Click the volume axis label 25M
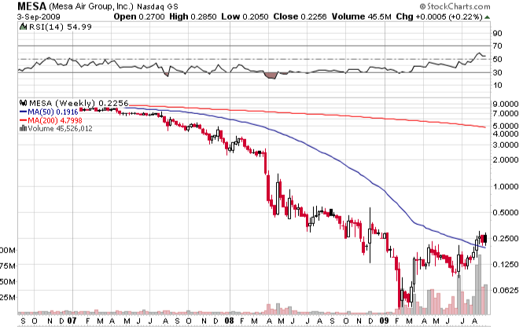This screenshot has width=523, height=327. point(8,297)
